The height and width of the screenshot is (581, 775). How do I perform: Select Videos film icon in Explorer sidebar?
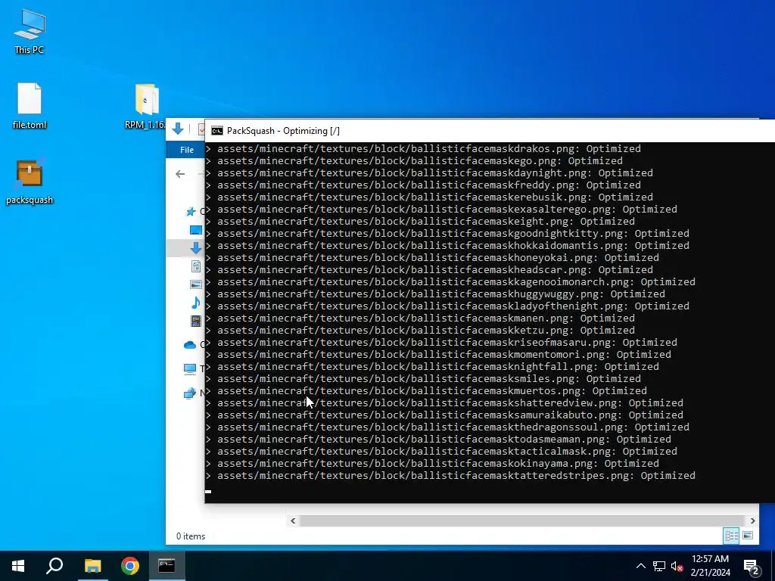click(x=196, y=321)
